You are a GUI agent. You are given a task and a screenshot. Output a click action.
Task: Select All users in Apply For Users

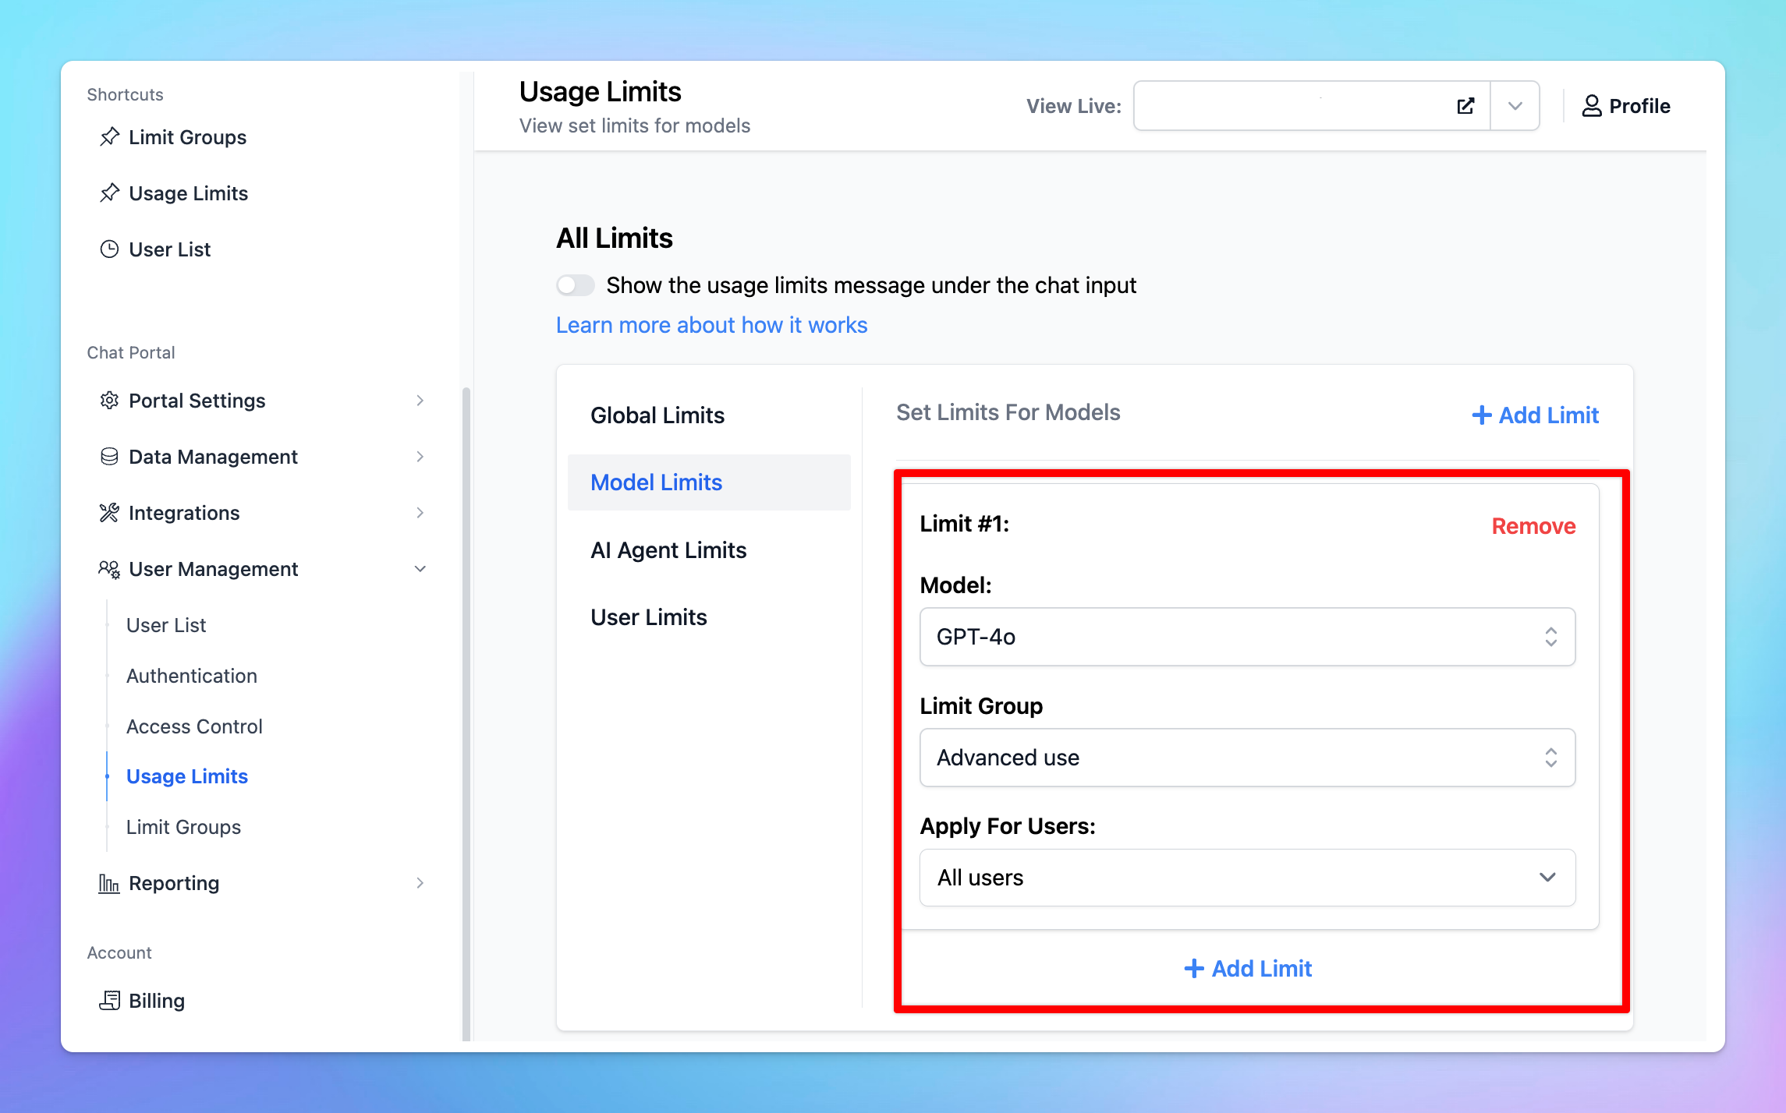point(1245,877)
